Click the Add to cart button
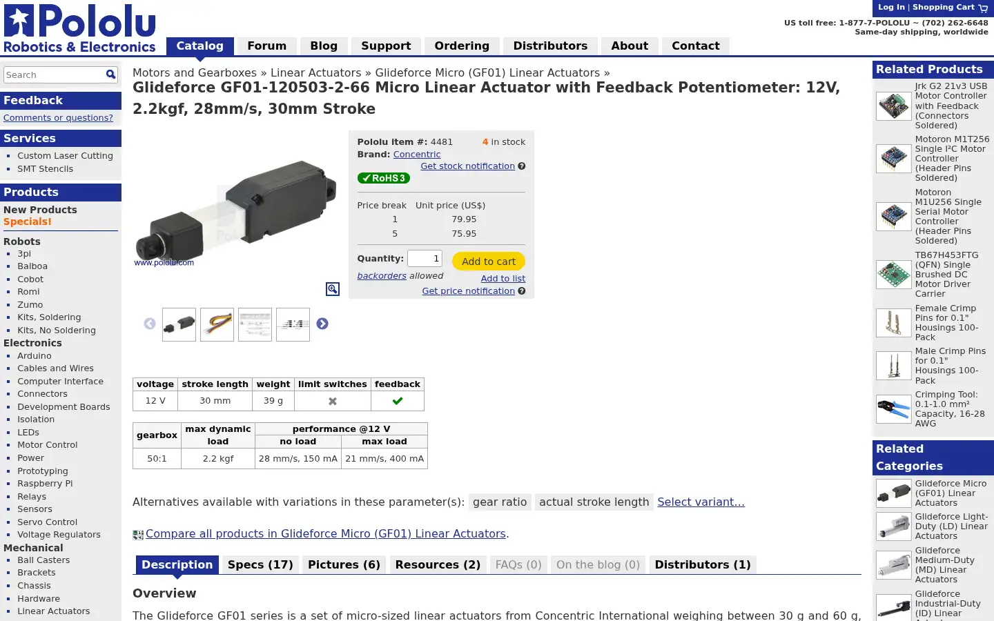This screenshot has height=621, width=994. tap(489, 262)
